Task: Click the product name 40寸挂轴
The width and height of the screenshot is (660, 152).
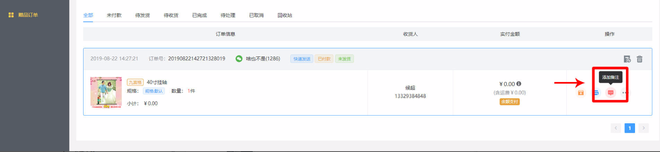Action: [157, 82]
